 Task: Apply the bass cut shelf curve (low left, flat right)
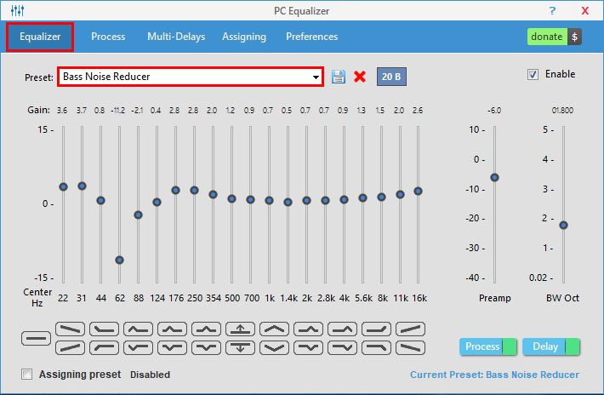pyautogui.click(x=104, y=347)
